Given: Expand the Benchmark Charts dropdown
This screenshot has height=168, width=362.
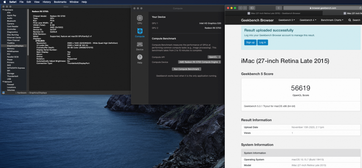Looking at the screenshot, I should pos(332,20).
